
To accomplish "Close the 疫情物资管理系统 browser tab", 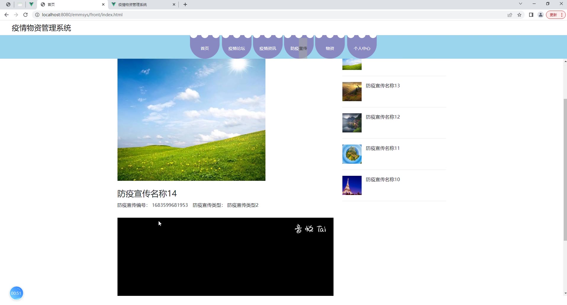I will click(174, 4).
